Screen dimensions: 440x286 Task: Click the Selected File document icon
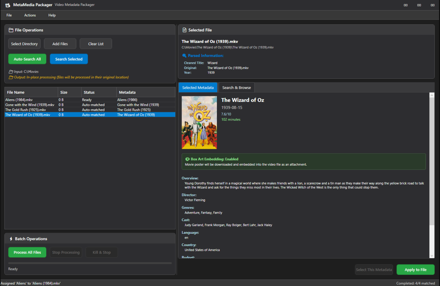[x=184, y=30]
